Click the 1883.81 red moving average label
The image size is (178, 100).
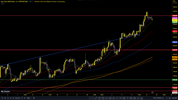tap(175, 31)
